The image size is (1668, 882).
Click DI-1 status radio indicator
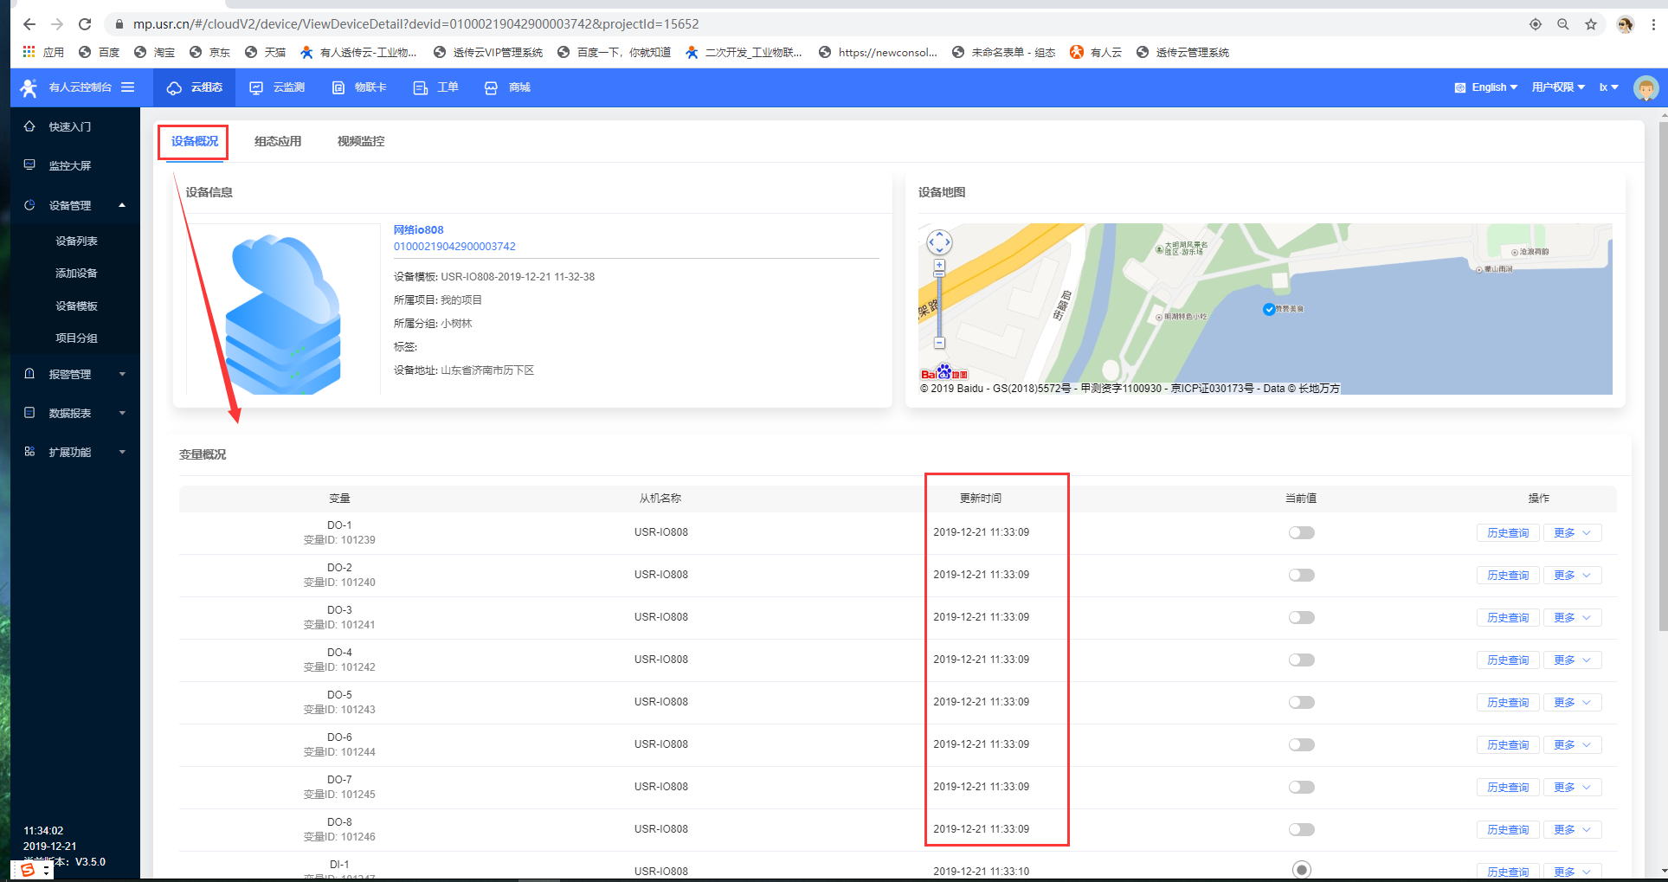click(1301, 869)
